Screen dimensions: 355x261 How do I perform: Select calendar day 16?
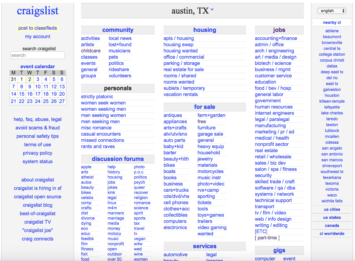point(30,94)
